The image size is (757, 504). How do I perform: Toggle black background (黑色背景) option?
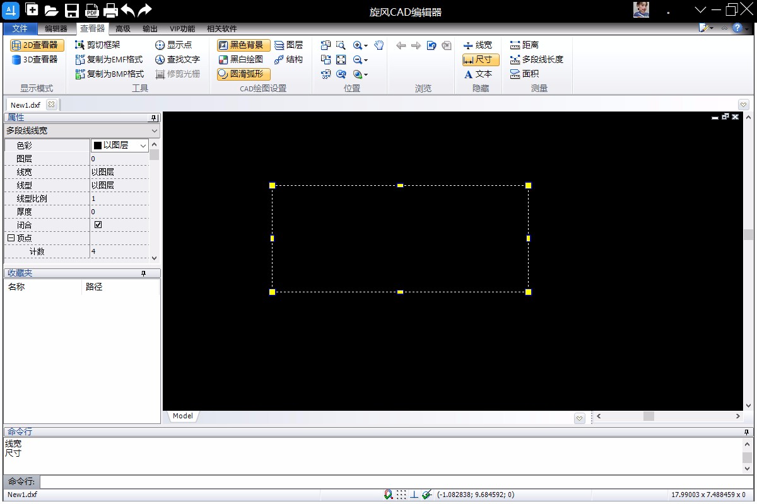(244, 45)
